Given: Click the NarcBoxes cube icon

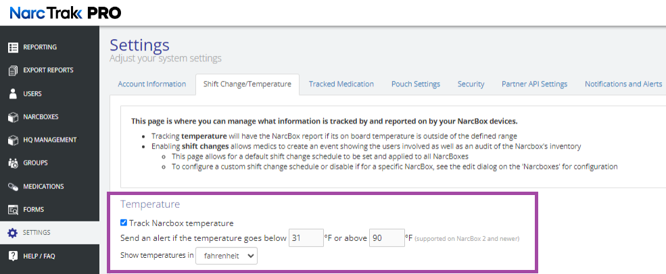Looking at the screenshot, I should (12, 117).
